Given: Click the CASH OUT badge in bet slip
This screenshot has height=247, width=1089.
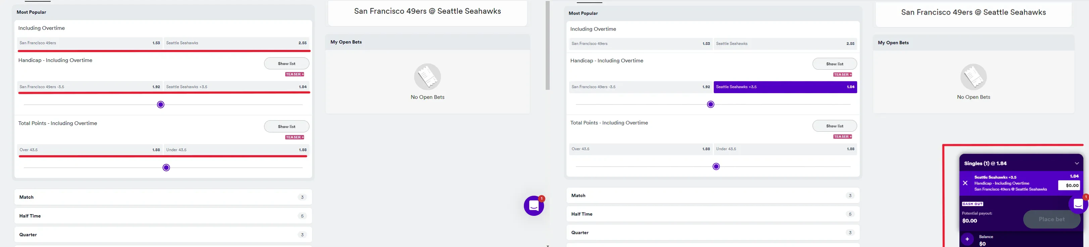Looking at the screenshot, I should pyautogui.click(x=972, y=204).
